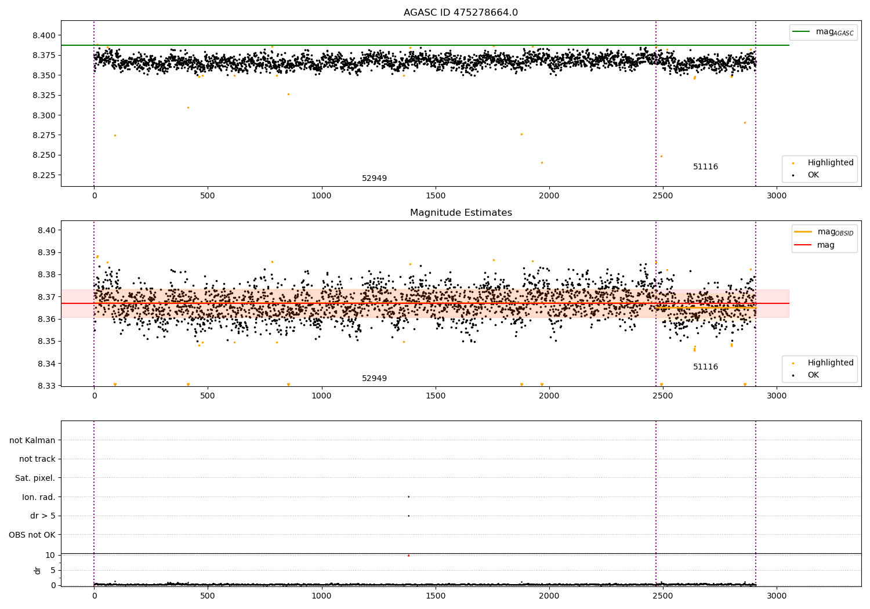Viewport: 870px width, 609px height.
Task: Click y-axis tick '8.36' in Magnitude Estimates plot
Action: [x=46, y=319]
